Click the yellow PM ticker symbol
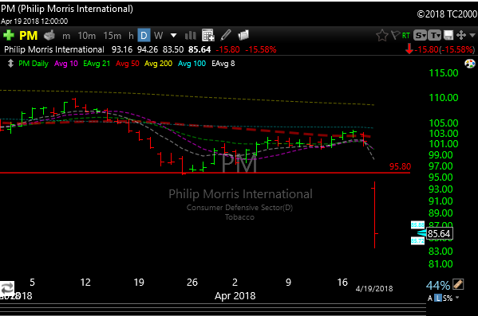The height and width of the screenshot is (316, 478). [x=29, y=36]
